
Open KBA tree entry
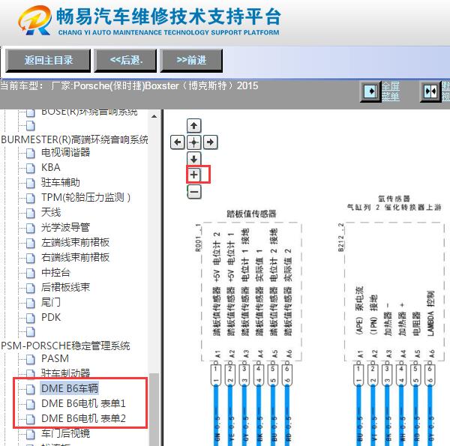click(51, 167)
